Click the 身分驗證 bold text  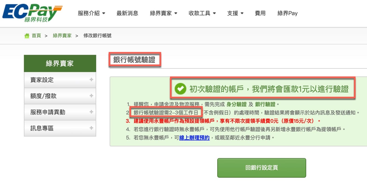click(236, 104)
